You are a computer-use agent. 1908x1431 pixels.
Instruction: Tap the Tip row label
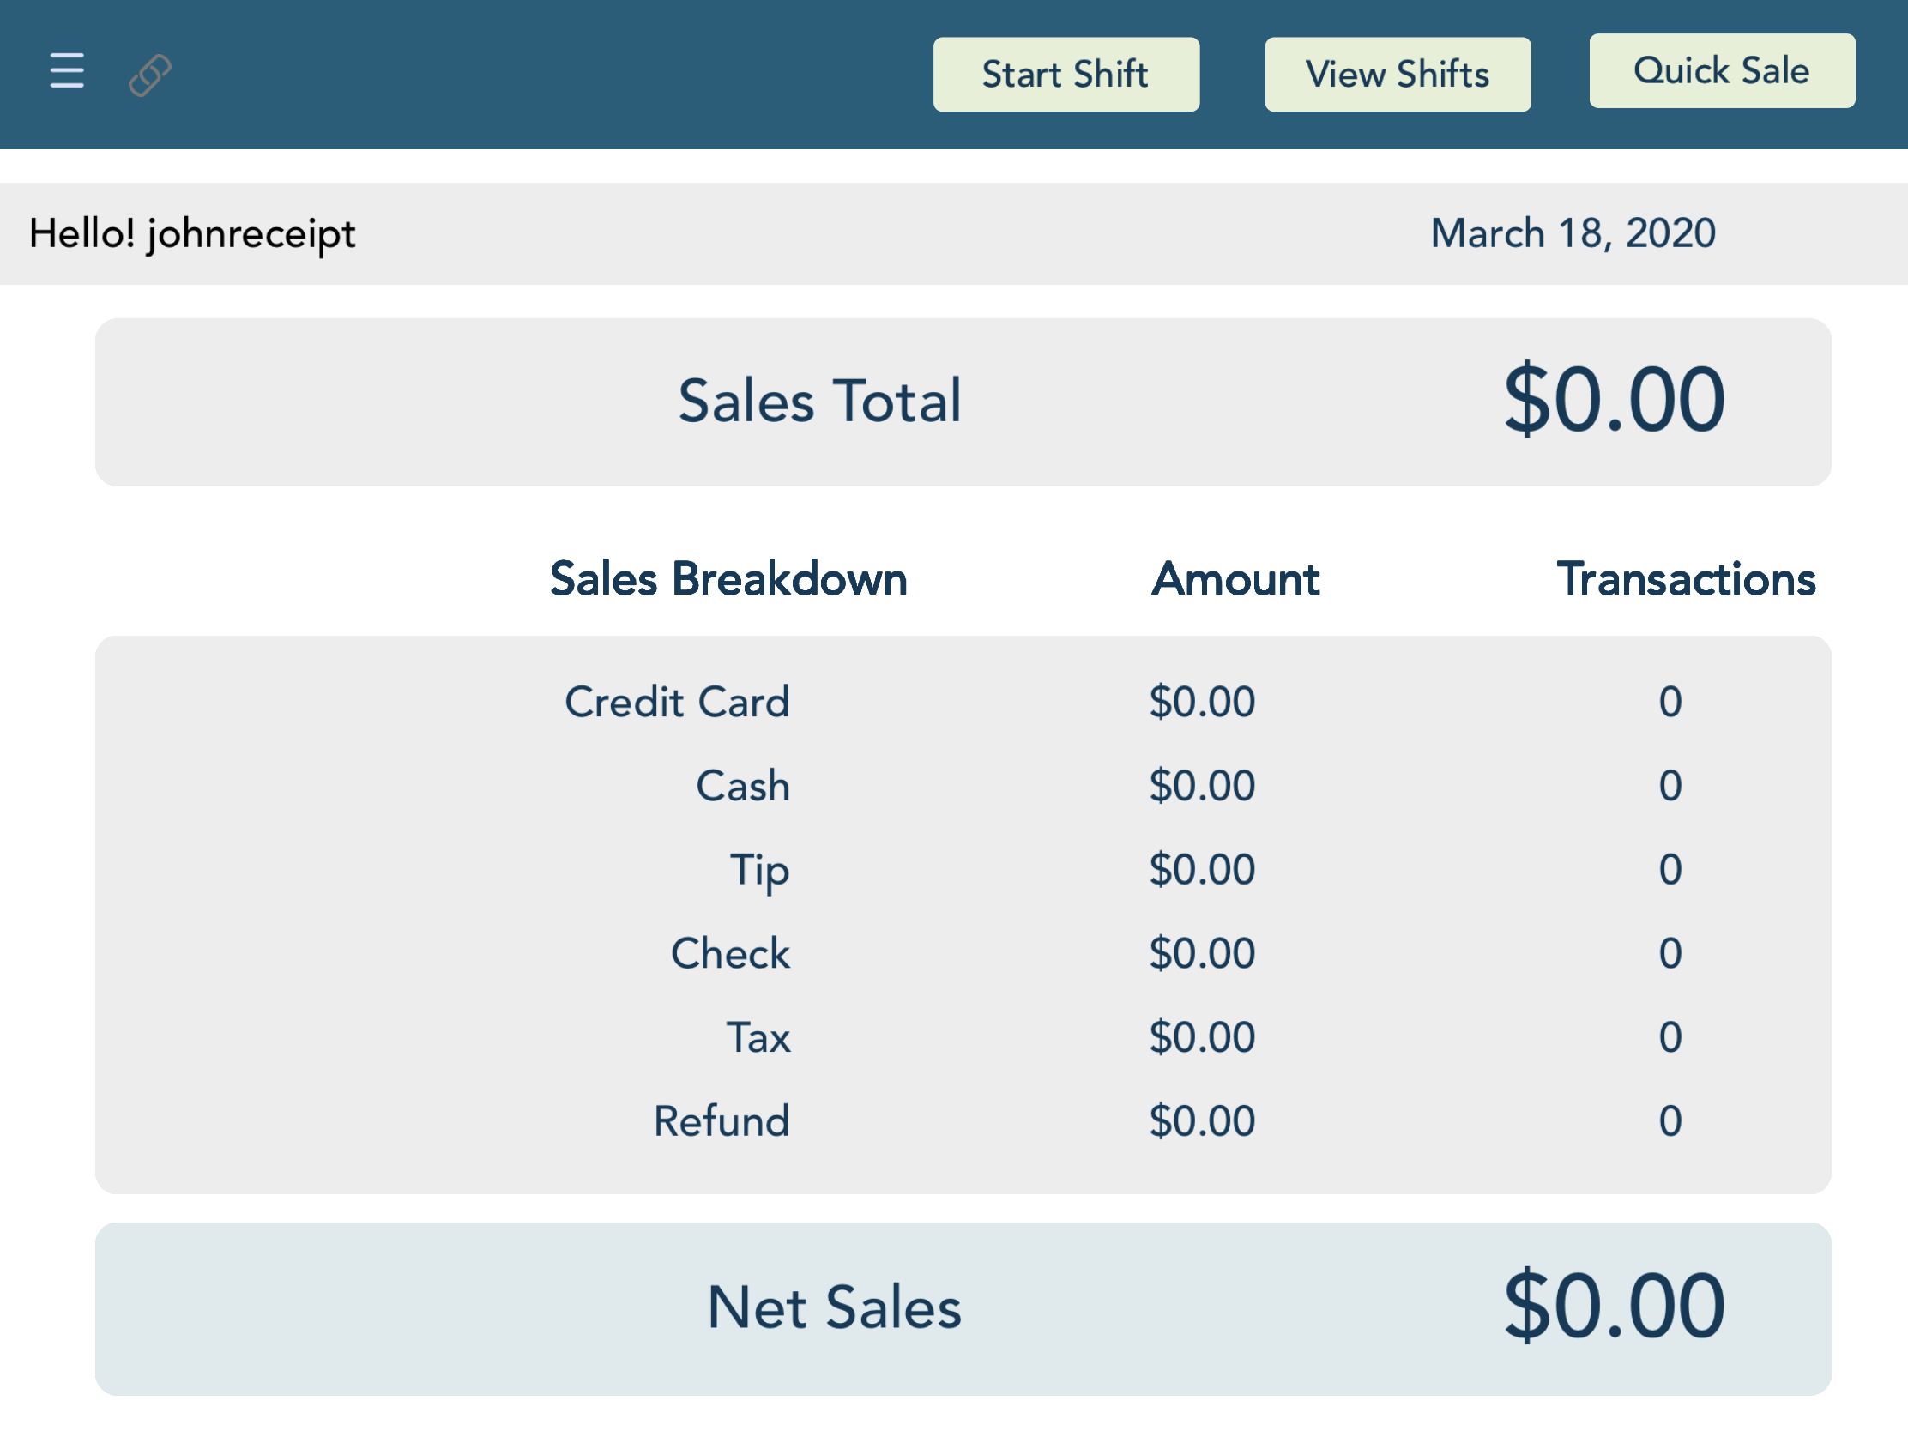pyautogui.click(x=759, y=869)
